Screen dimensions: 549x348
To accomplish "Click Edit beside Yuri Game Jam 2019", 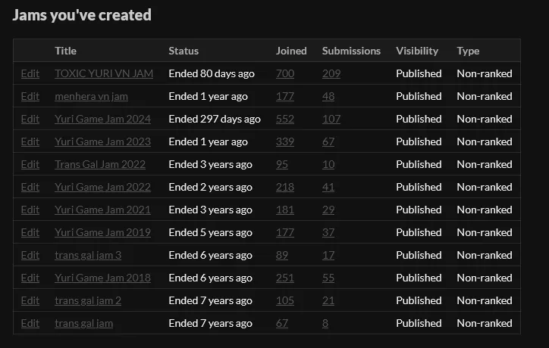I will pos(30,232).
